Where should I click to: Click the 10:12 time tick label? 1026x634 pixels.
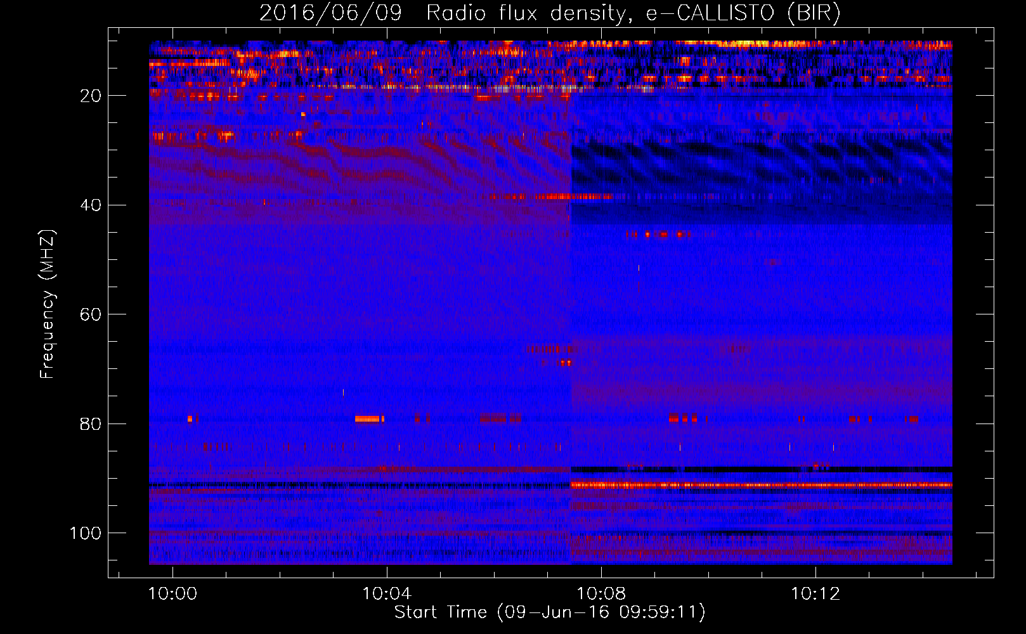pos(815,594)
